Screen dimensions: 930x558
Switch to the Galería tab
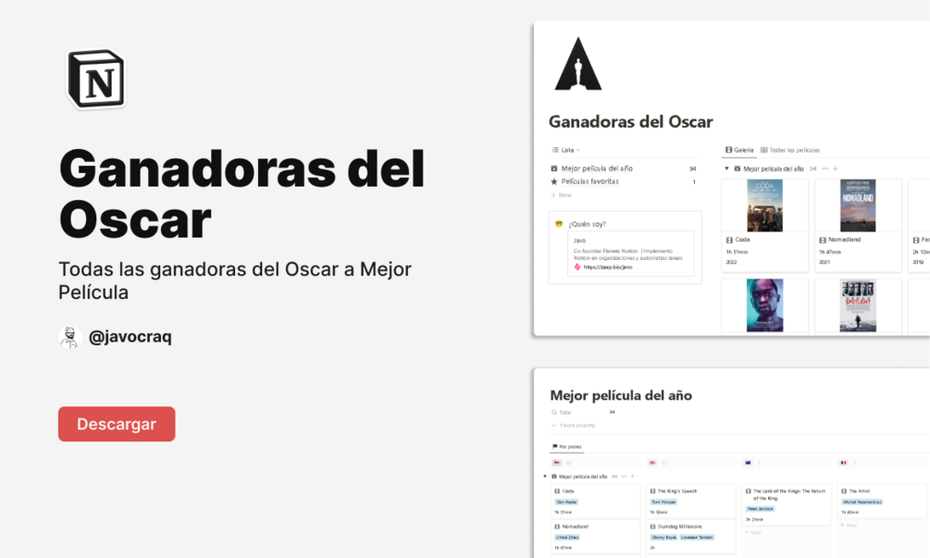pyautogui.click(x=739, y=150)
